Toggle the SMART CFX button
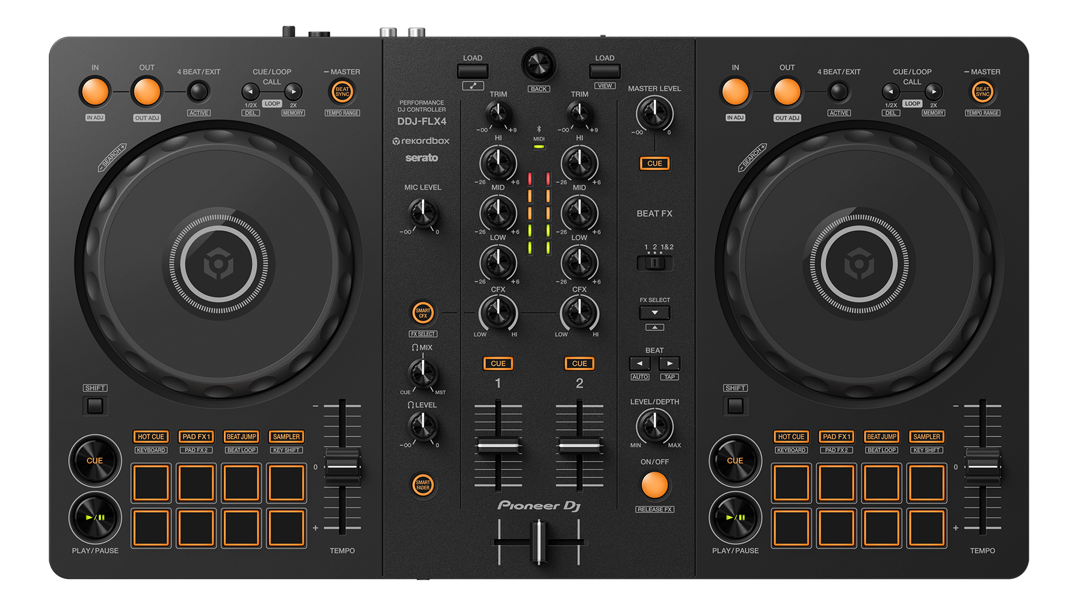This screenshot has height=606, width=1078. click(423, 313)
